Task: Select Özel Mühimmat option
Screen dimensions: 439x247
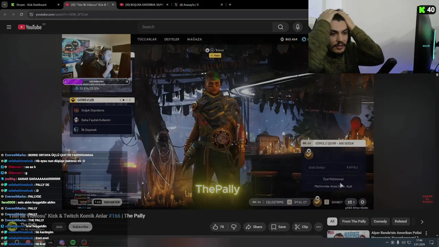Action: click(x=333, y=179)
